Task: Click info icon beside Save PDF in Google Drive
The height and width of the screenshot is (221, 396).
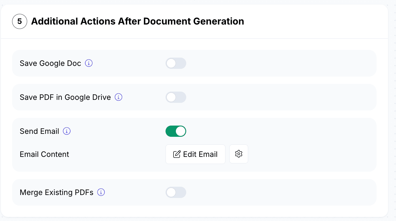Action: pos(119,97)
